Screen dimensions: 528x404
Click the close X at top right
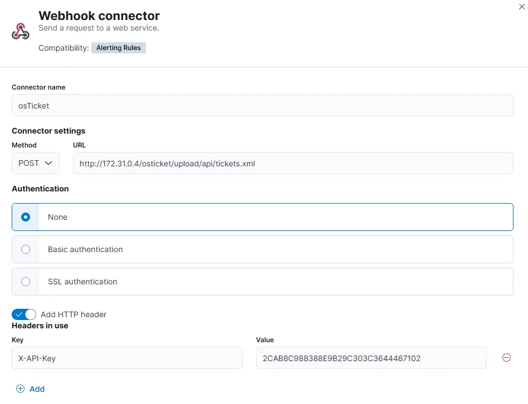521,7
